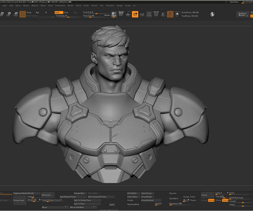253x211 pixels.
Task: Click the Frame icon
Action: (149, 14)
